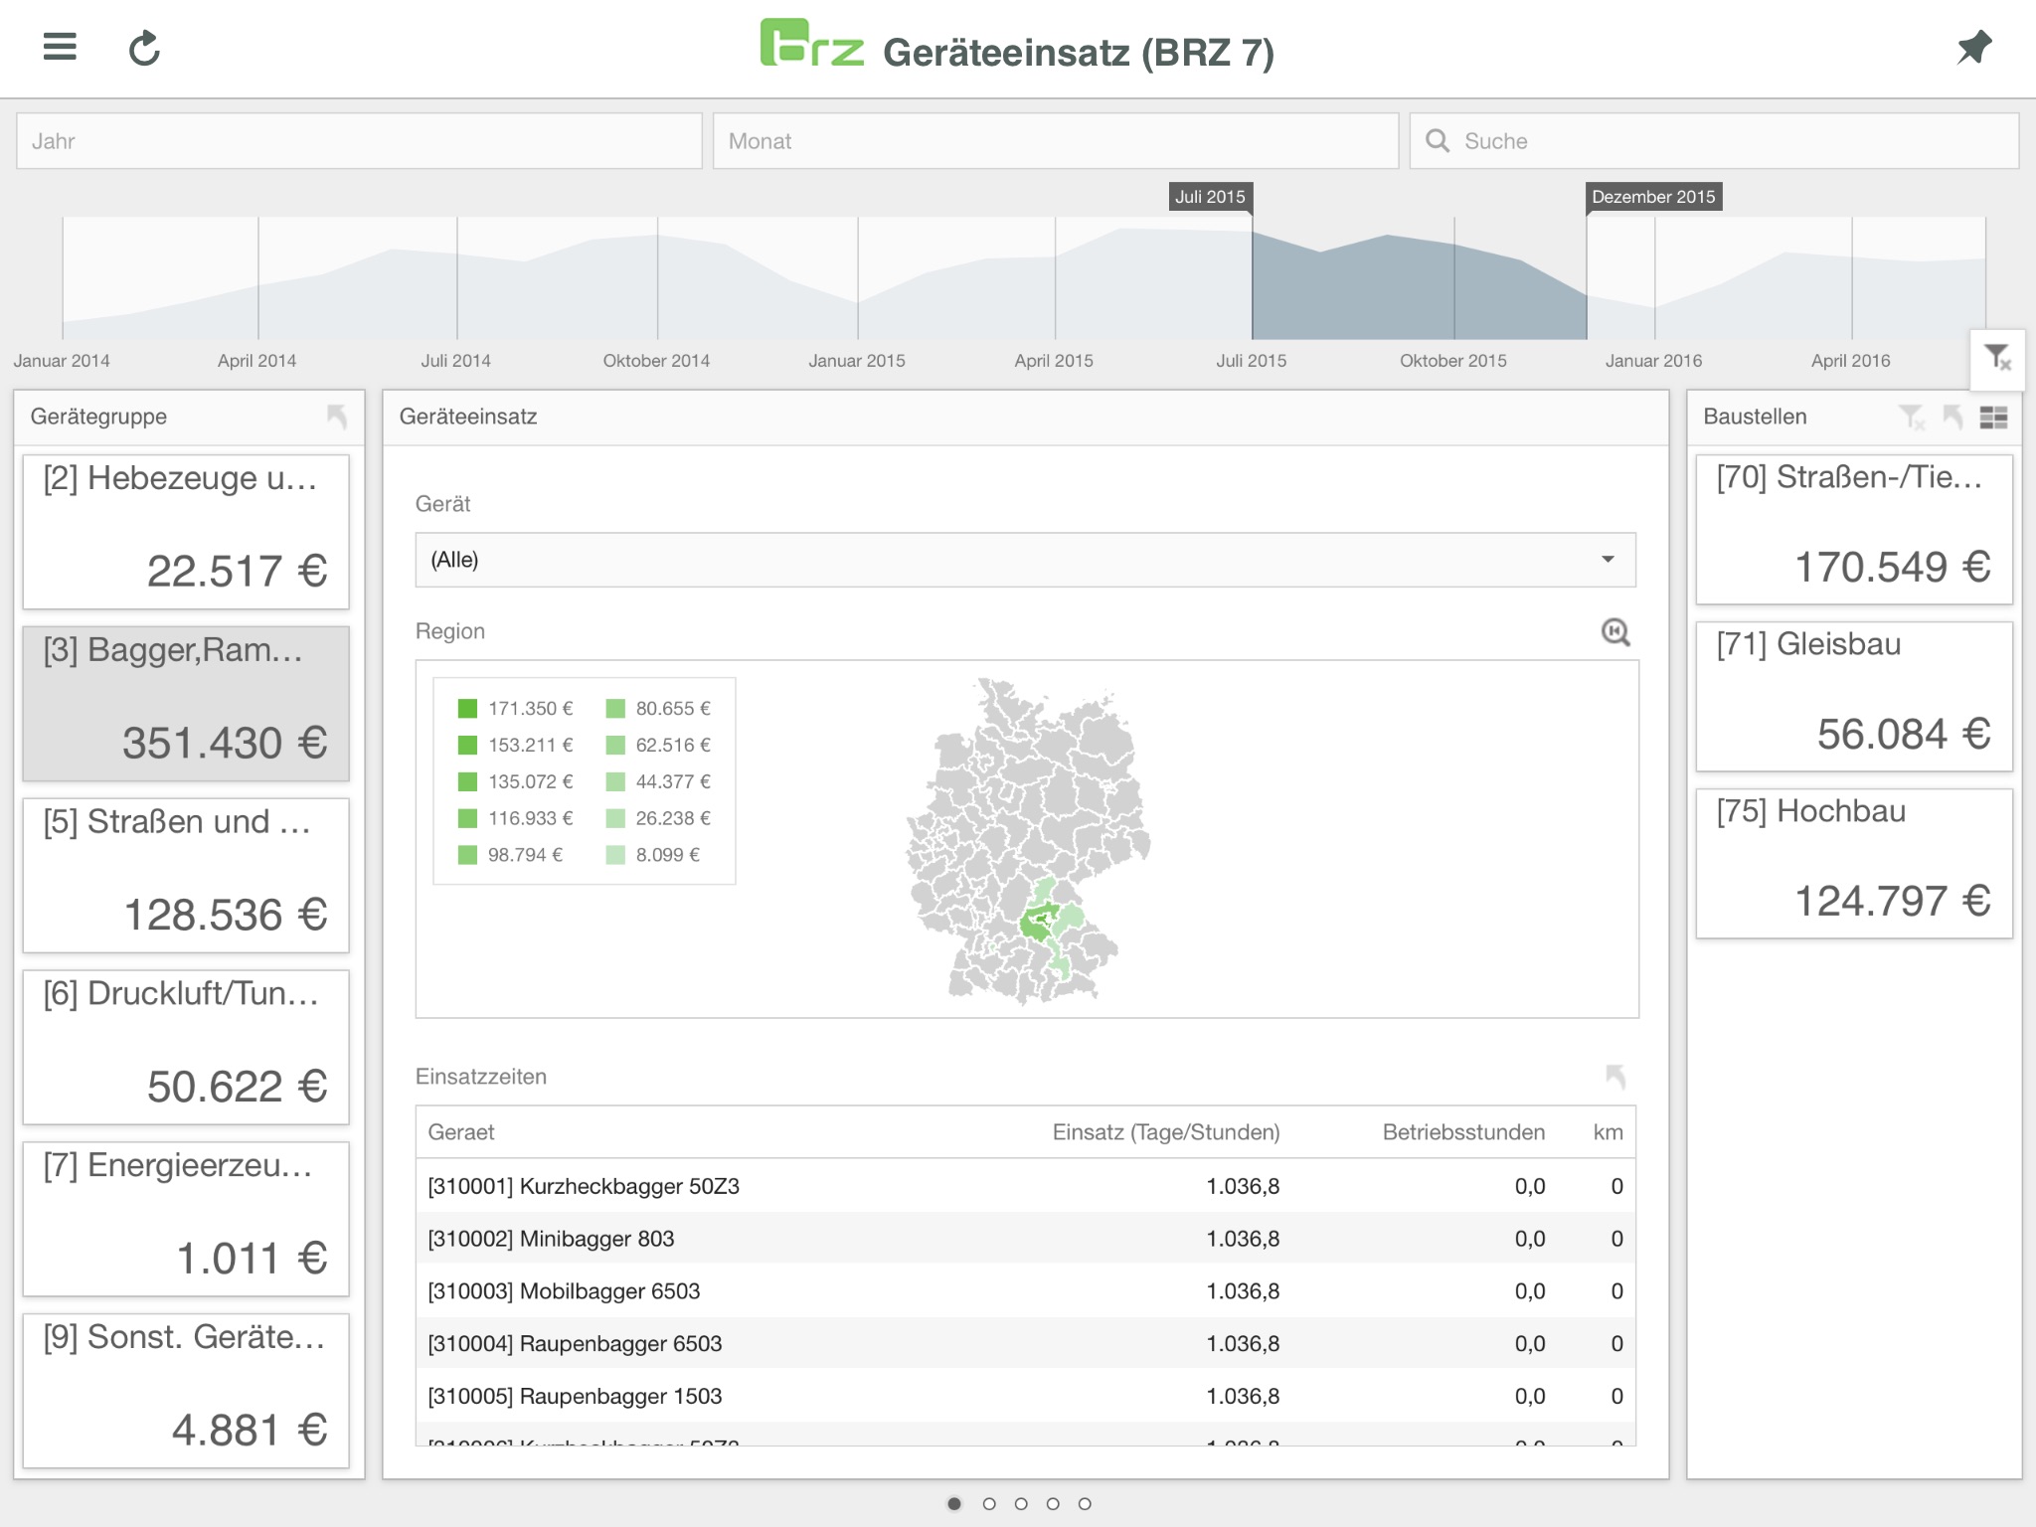Click the grid/table view icon in Baustellen

[x=1991, y=419]
